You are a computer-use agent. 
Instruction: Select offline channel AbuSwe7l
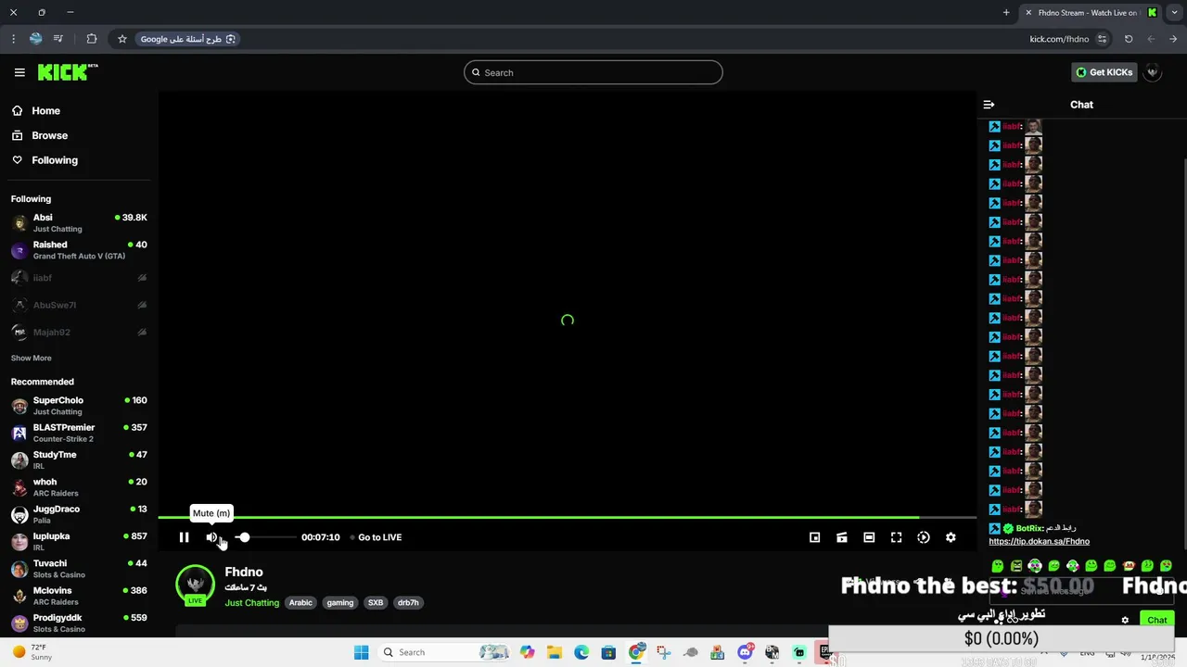(x=79, y=305)
